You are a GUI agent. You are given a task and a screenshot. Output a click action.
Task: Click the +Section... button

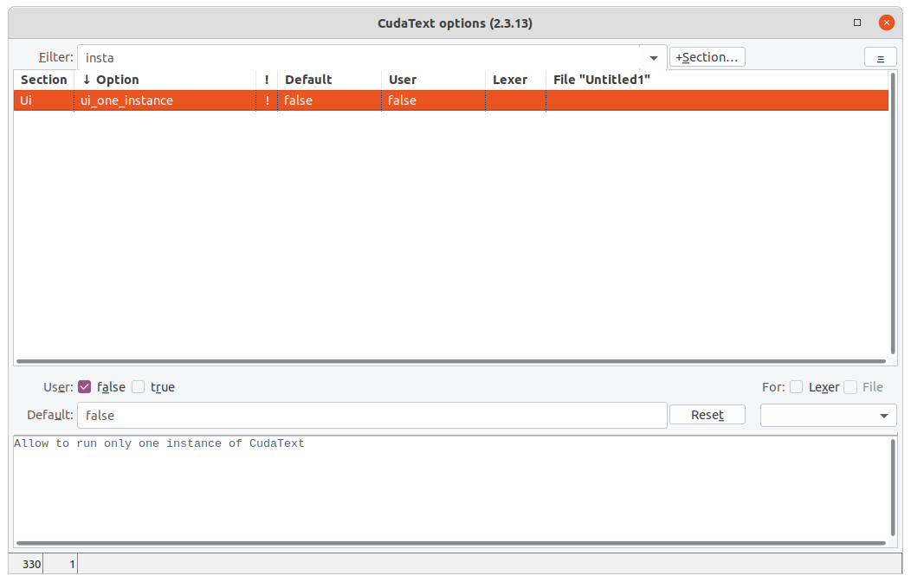click(x=707, y=57)
